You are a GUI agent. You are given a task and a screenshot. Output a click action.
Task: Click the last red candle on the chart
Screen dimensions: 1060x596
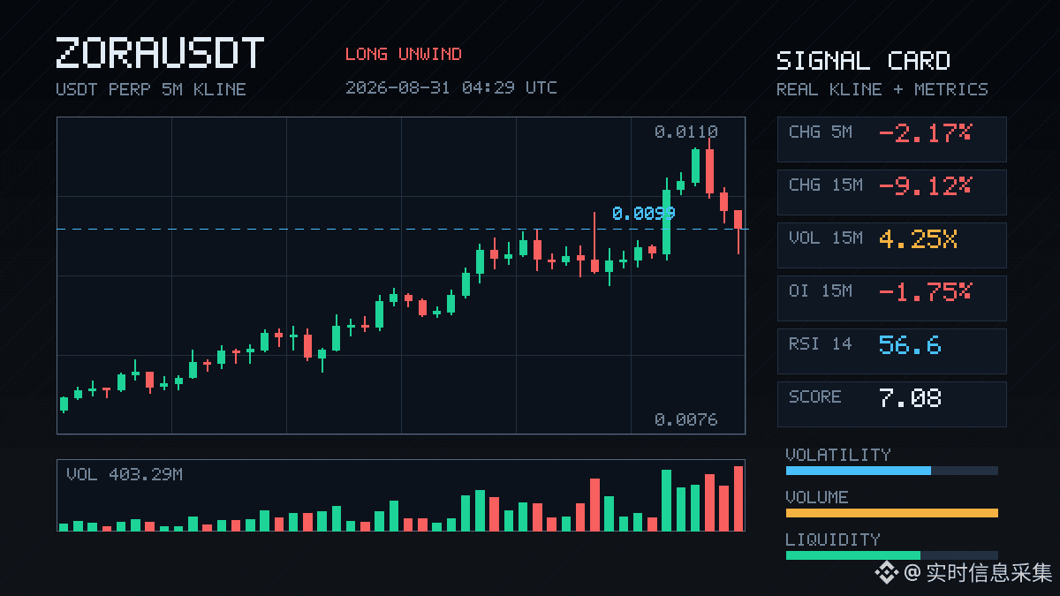point(738,231)
